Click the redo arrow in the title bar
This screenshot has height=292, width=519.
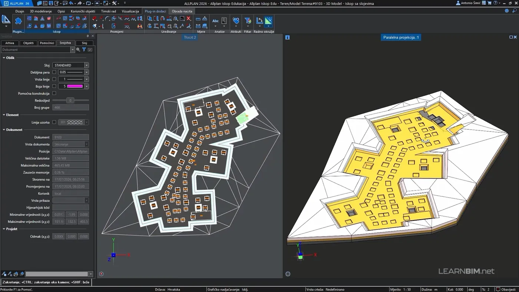point(79,3)
